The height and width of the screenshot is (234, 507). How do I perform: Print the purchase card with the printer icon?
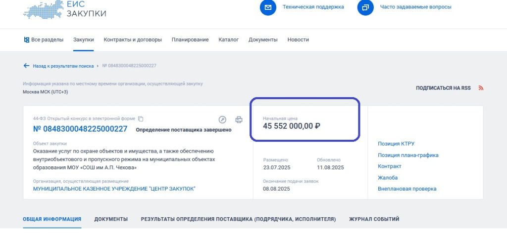(239, 119)
